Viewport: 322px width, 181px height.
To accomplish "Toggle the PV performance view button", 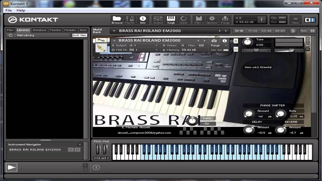I will click(308, 49).
